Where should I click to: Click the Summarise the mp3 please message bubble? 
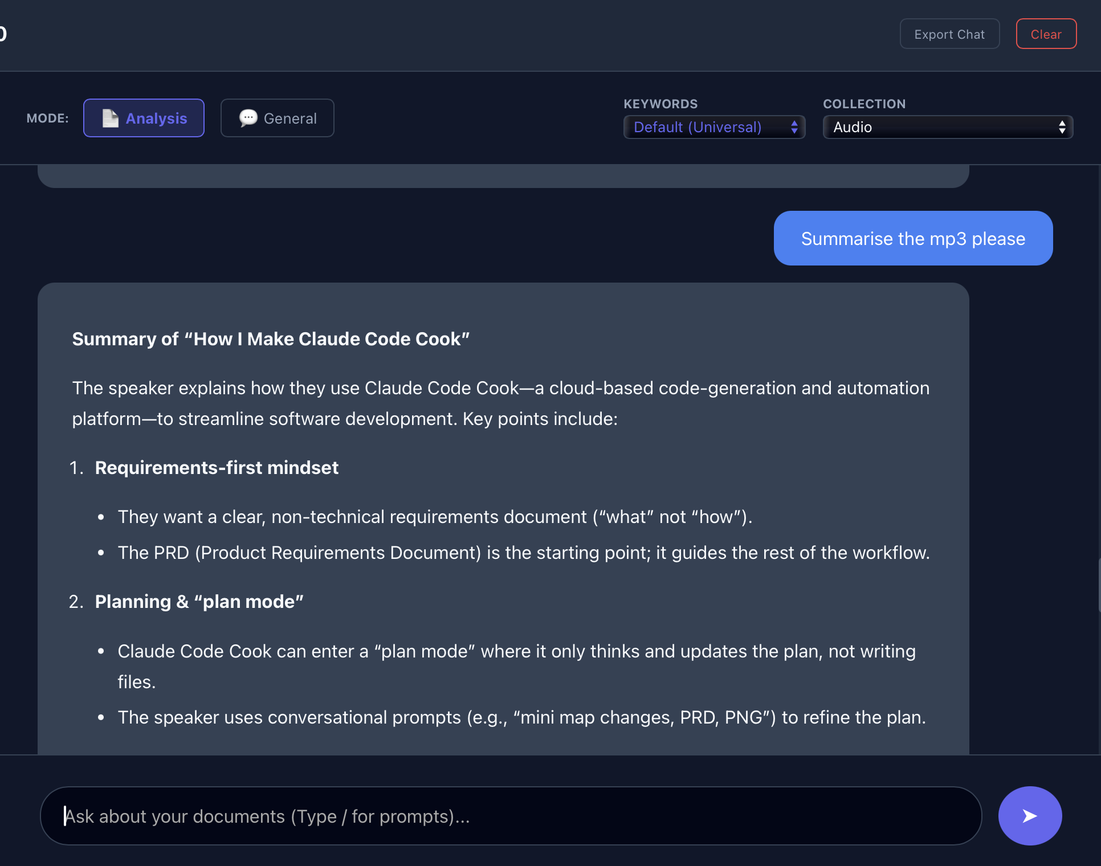[912, 238]
